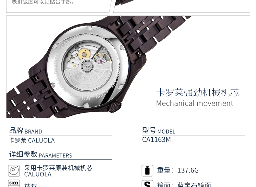
Task: Click the S sapphire crystal icon
Action: point(147,183)
